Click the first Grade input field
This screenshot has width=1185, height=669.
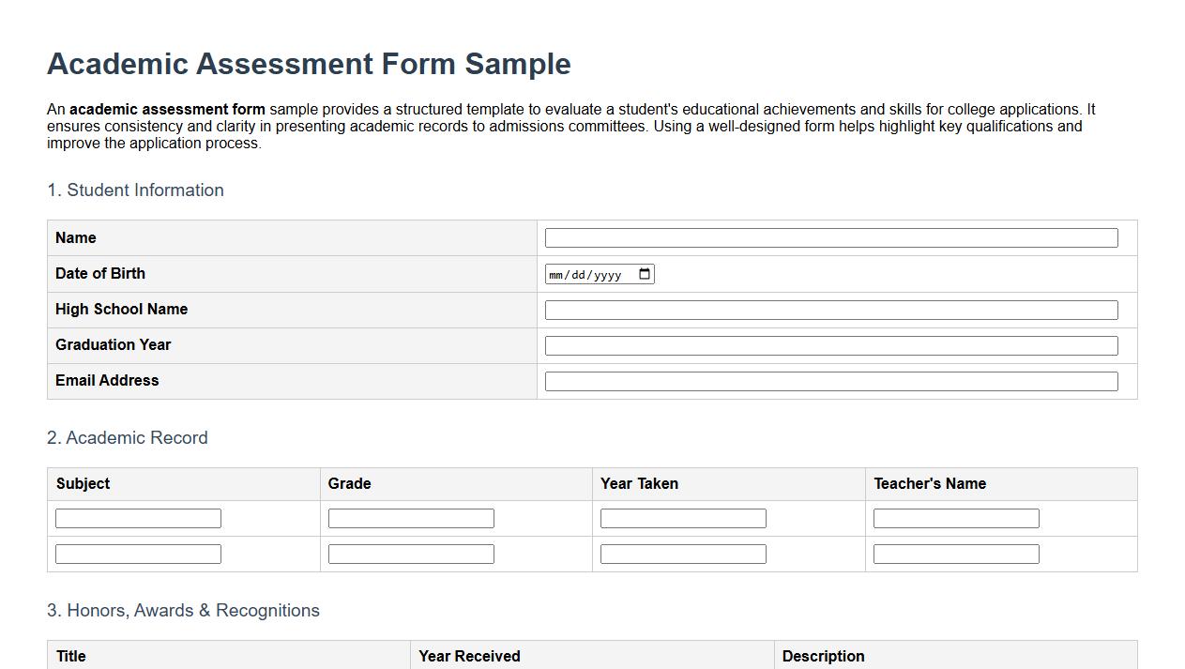coord(410,517)
